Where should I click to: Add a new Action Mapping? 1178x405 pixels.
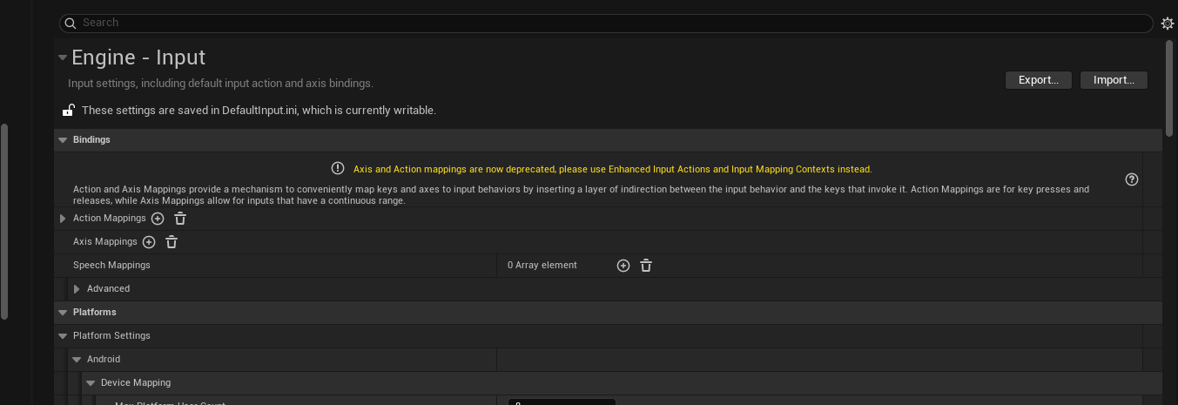point(158,219)
